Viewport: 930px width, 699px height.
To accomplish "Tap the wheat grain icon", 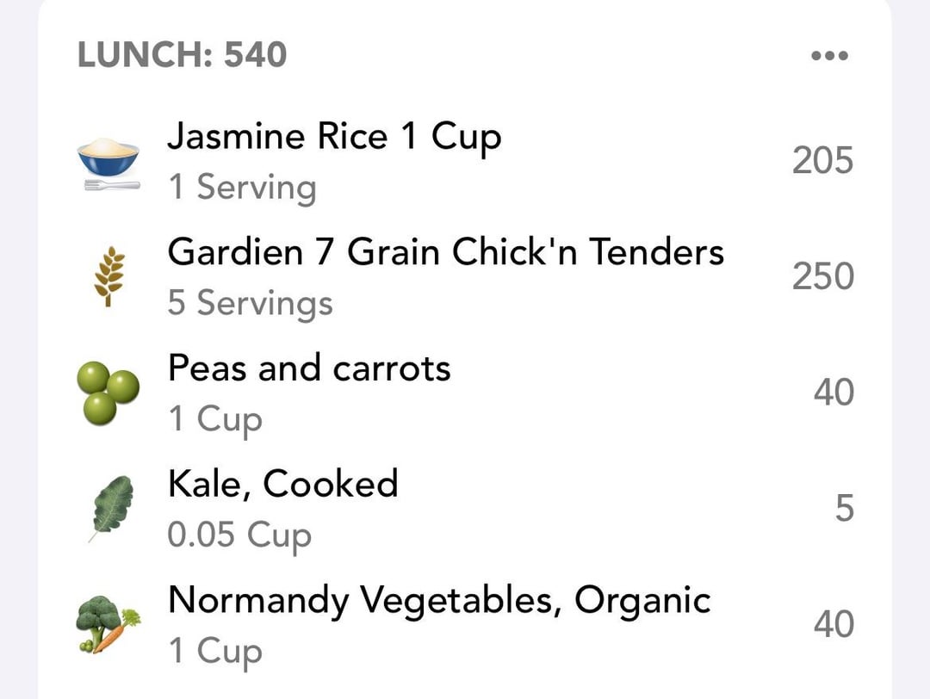I will pos(108,277).
